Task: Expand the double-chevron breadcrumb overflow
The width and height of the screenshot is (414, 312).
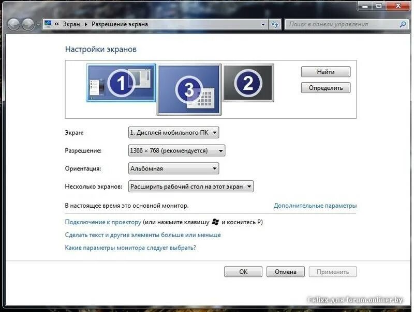Action: 57,24
